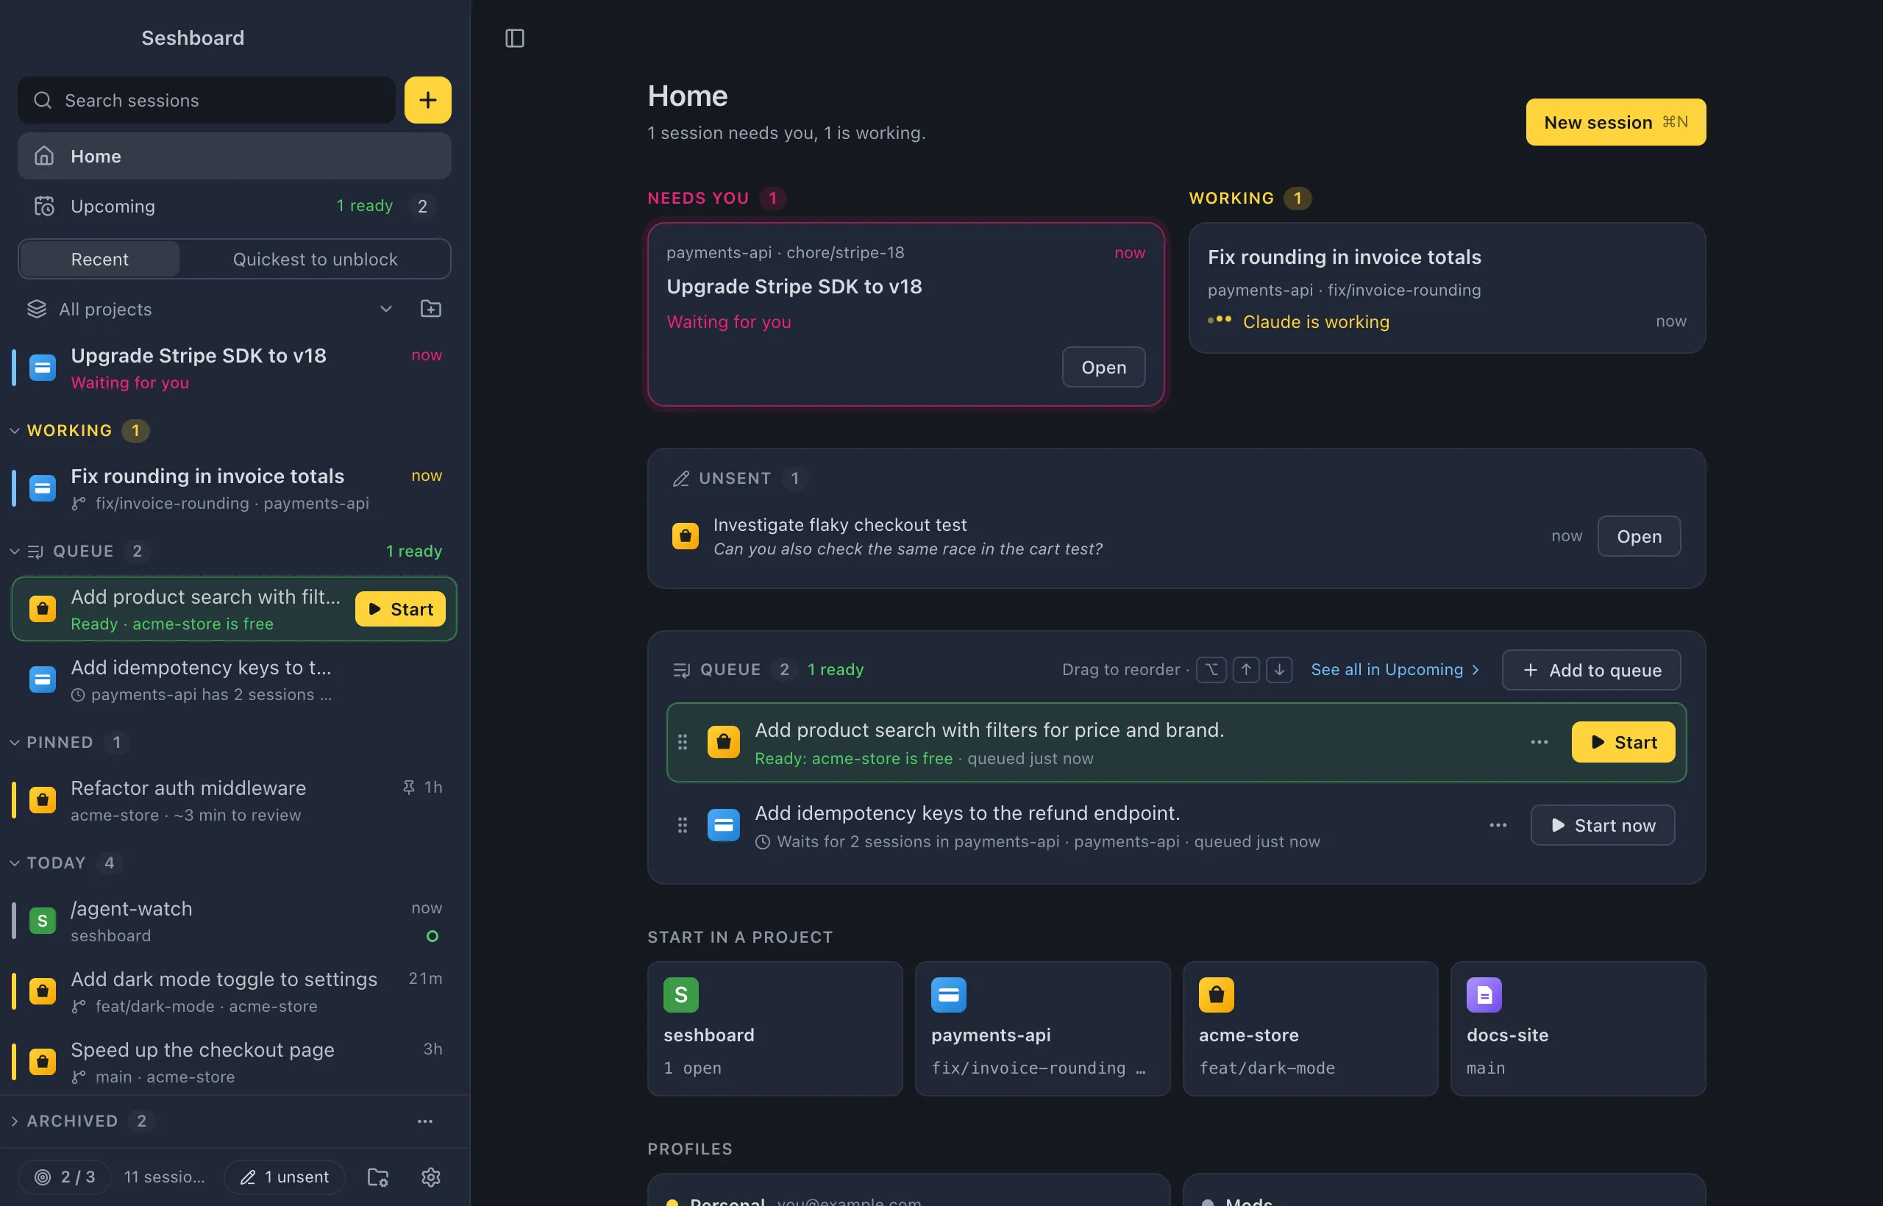This screenshot has height=1206, width=1883.
Task: Collapse the TODAY section in sidebar
Action: [15, 863]
